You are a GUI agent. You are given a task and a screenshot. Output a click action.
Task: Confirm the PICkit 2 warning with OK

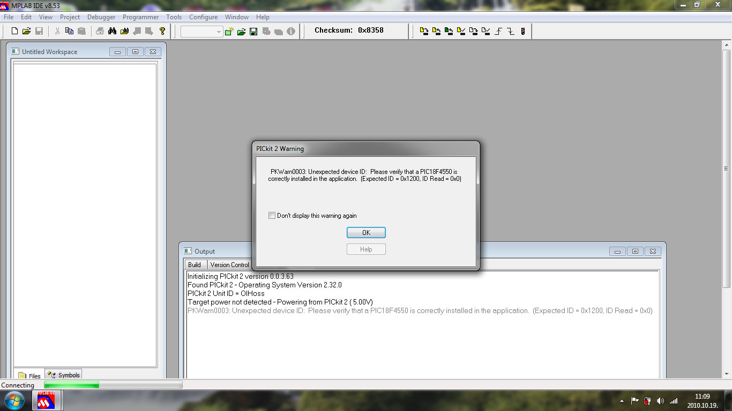click(x=366, y=233)
